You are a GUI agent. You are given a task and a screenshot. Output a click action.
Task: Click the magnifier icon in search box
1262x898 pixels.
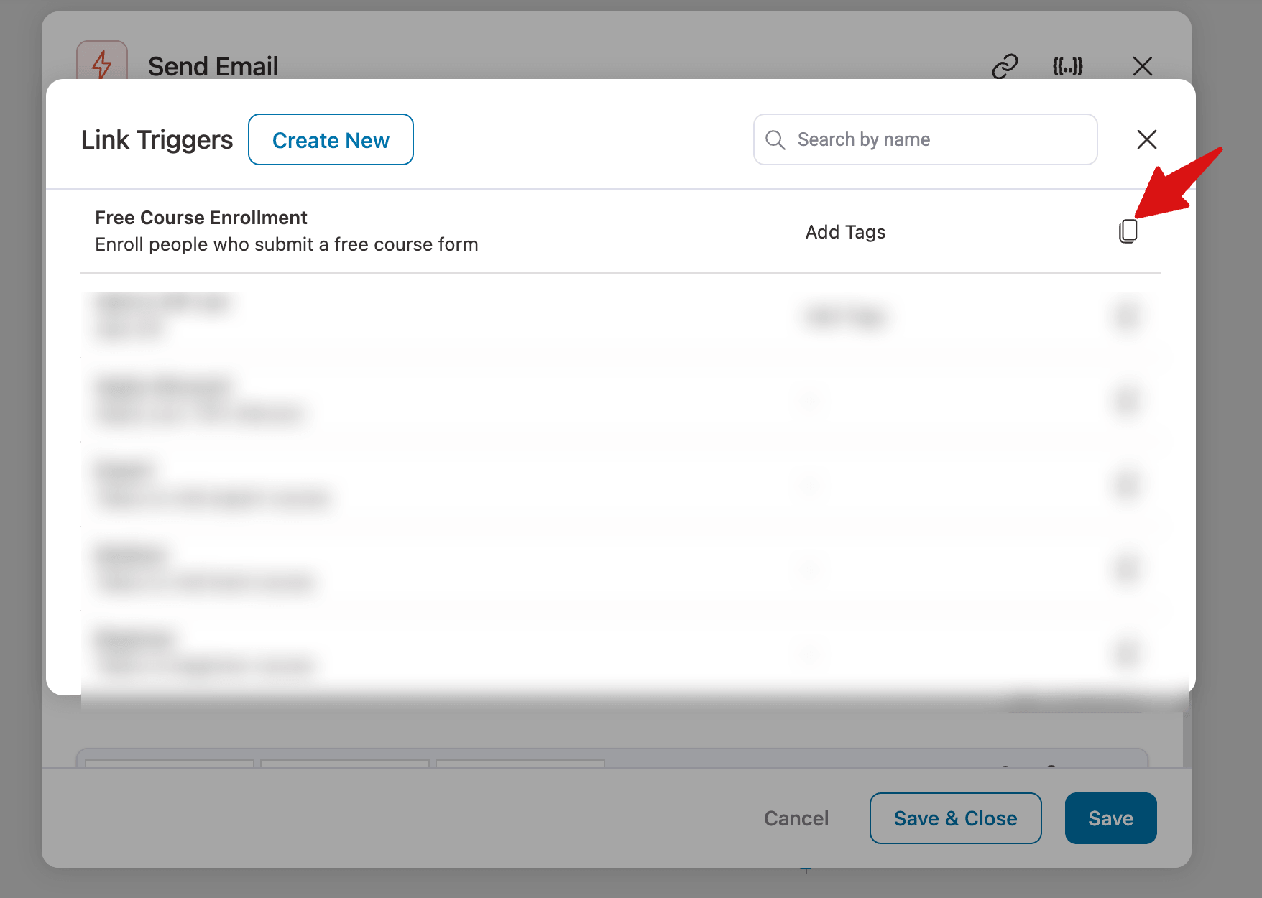point(775,139)
